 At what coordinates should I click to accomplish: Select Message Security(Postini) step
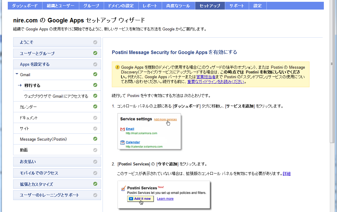pyautogui.click(x=57, y=139)
